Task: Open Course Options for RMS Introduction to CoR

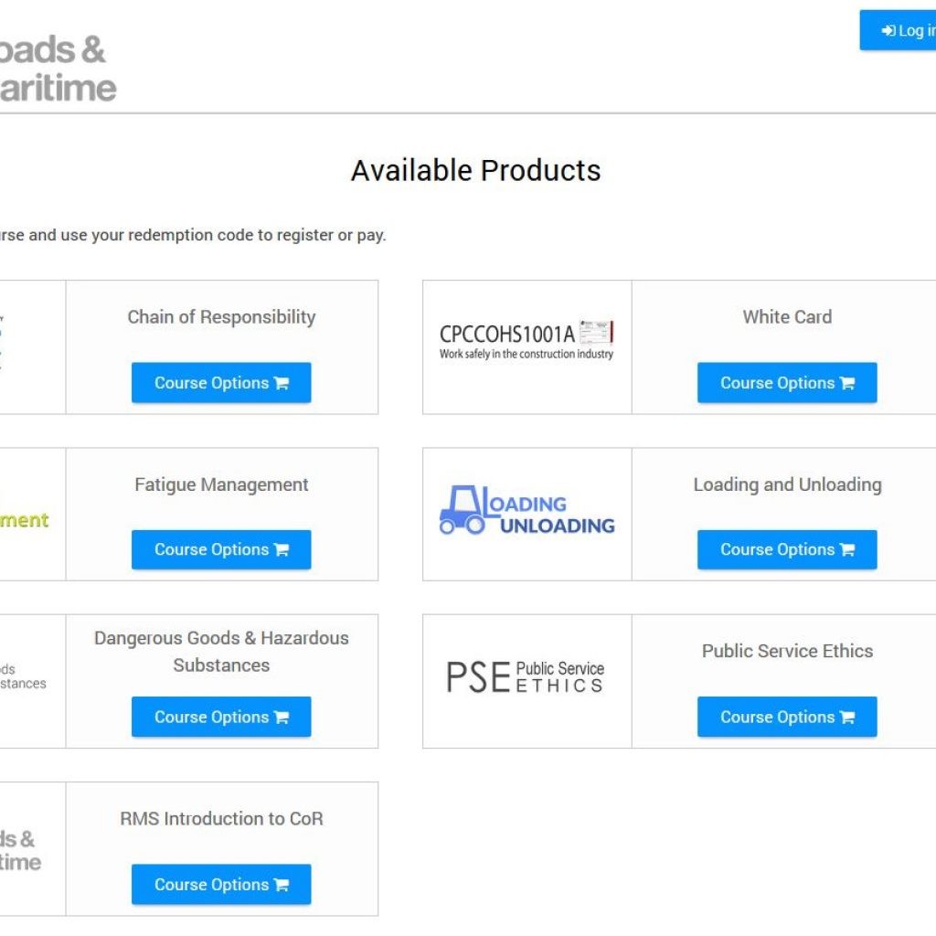Action: pyautogui.click(x=221, y=884)
